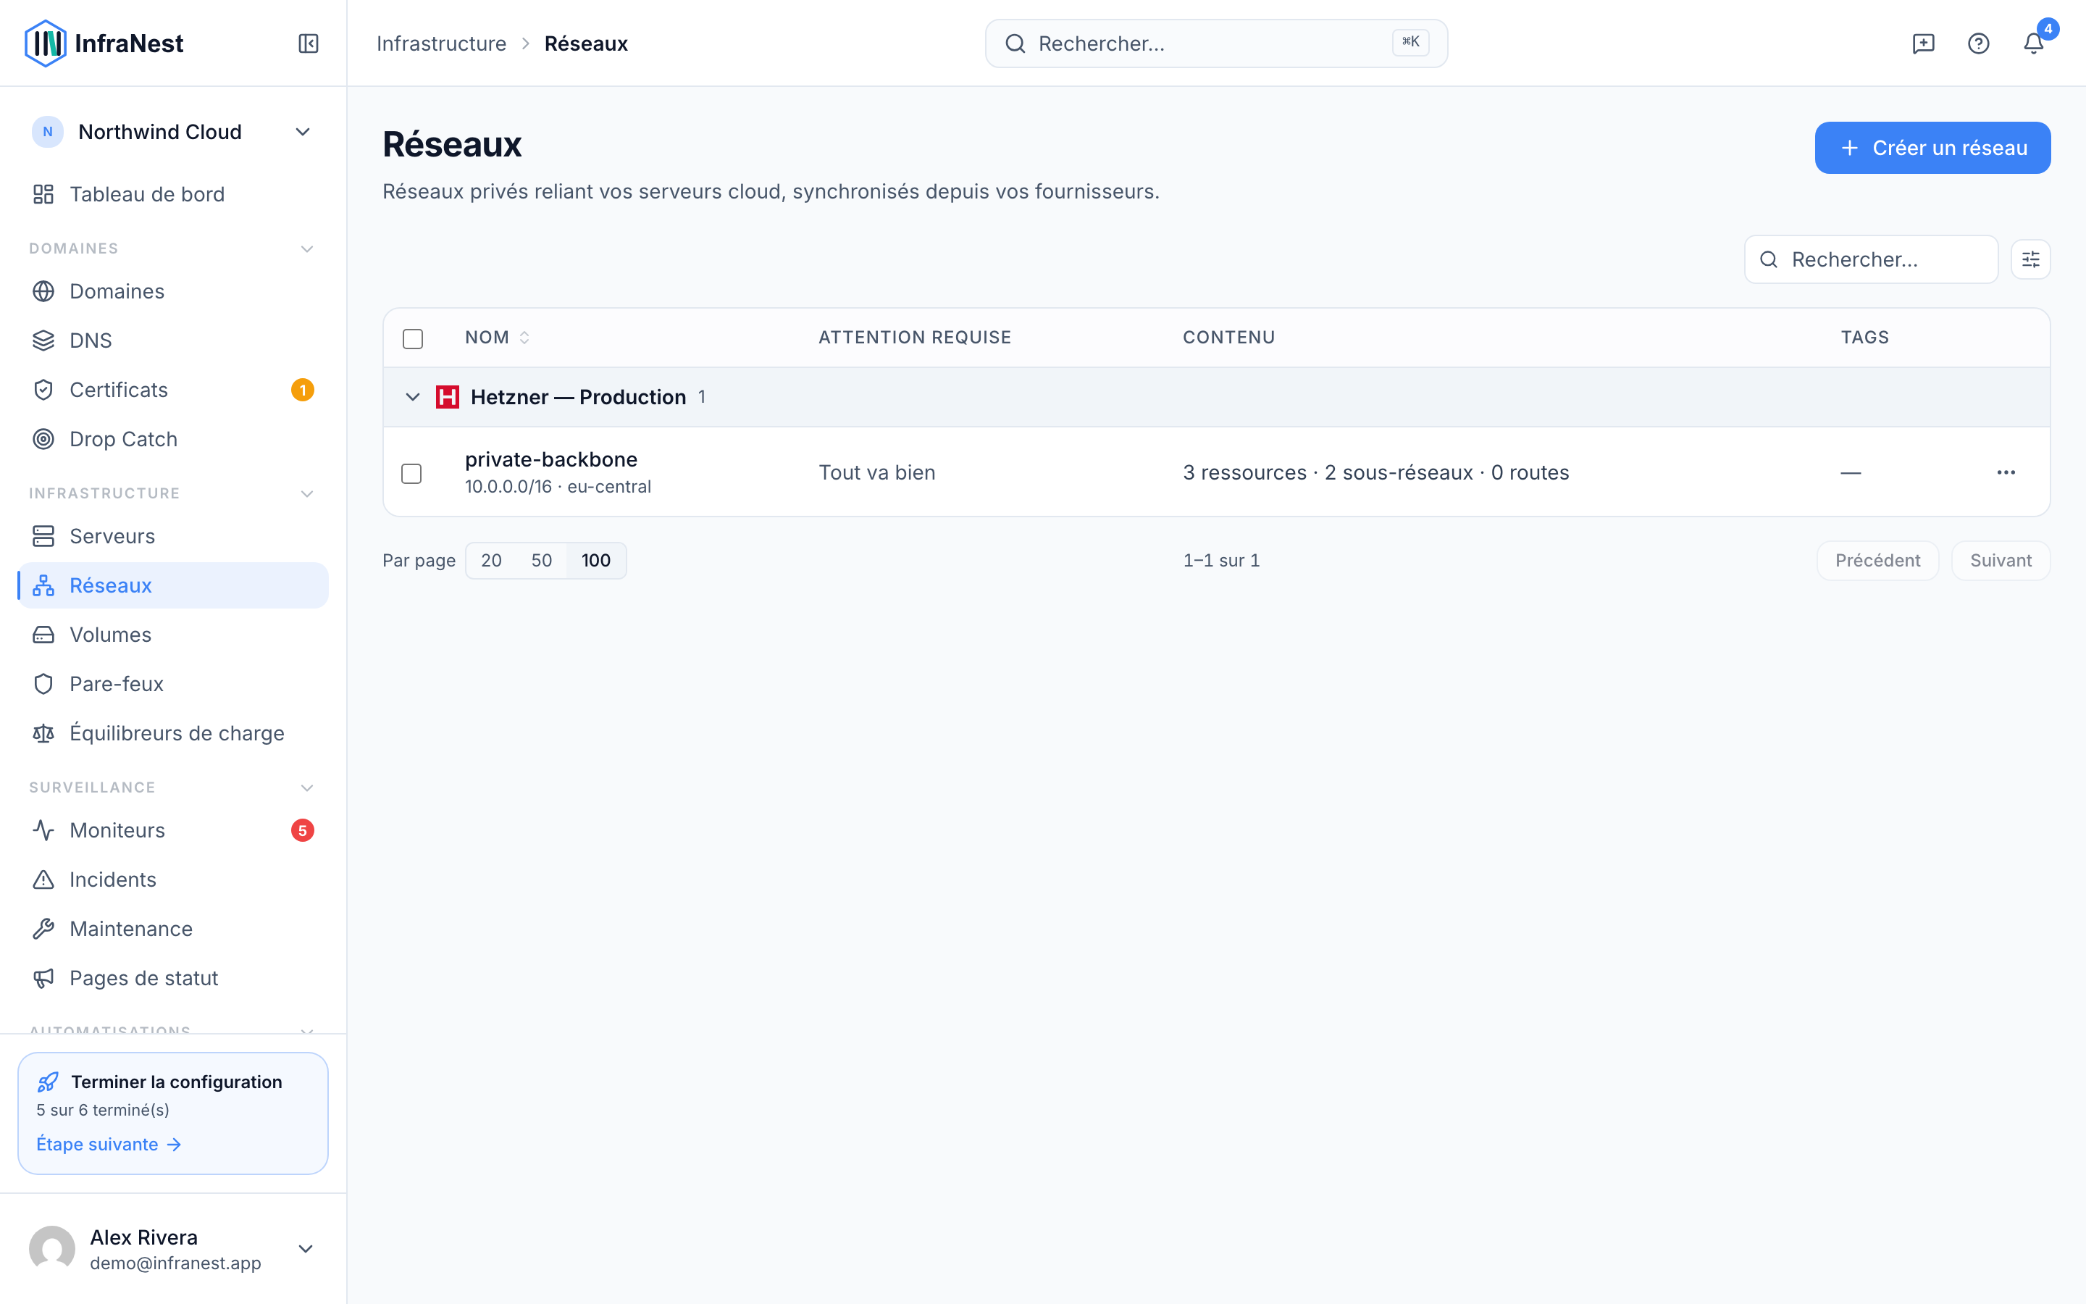Screen dimensions: 2086x1304
Task: Set per page to 100
Action: pos(595,561)
